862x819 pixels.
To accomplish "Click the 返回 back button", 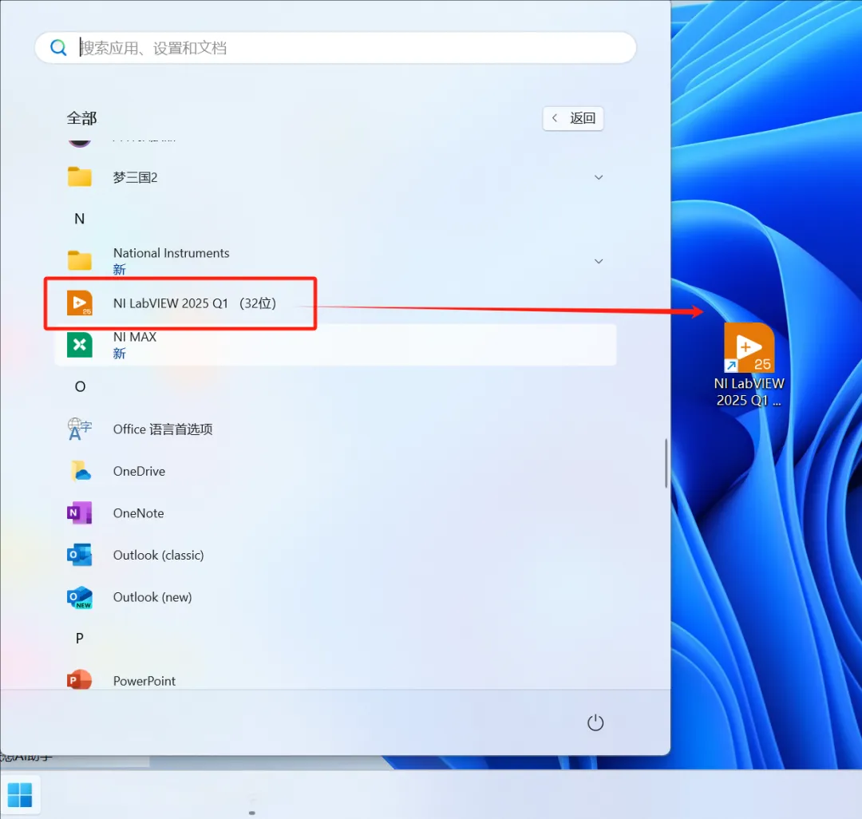I will [x=573, y=118].
